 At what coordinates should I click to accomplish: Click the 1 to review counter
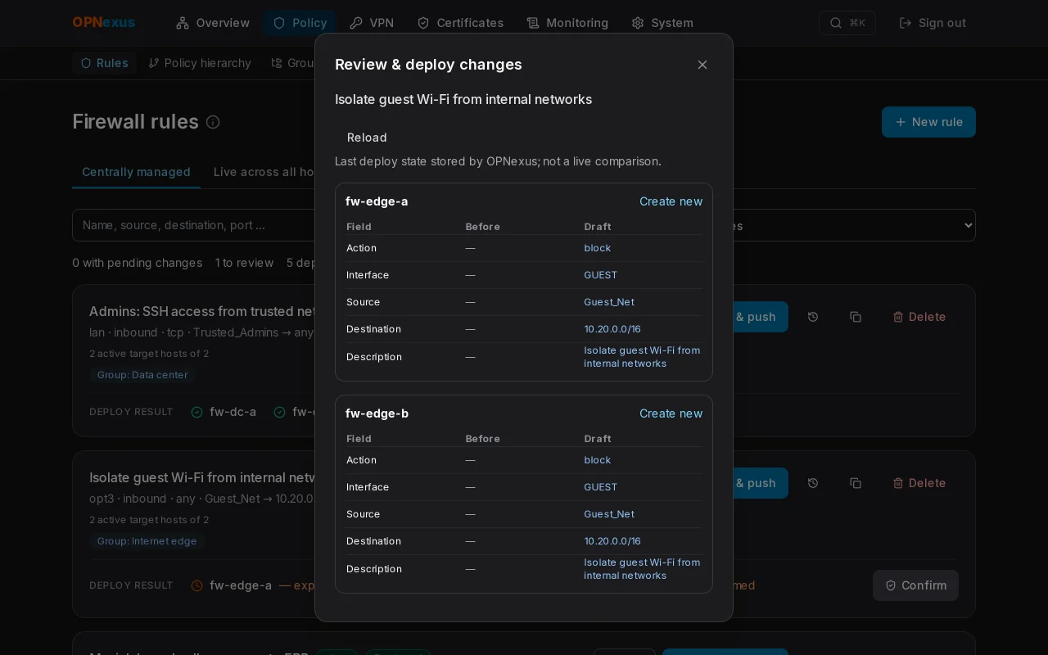pos(244,263)
